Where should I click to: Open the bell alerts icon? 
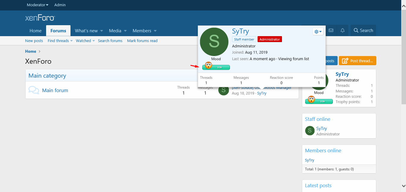[x=343, y=31]
